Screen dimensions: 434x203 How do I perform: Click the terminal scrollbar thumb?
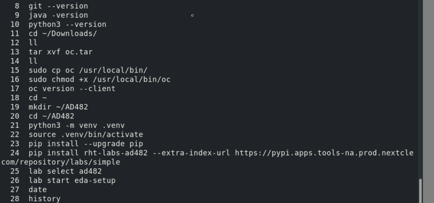coord(420,191)
